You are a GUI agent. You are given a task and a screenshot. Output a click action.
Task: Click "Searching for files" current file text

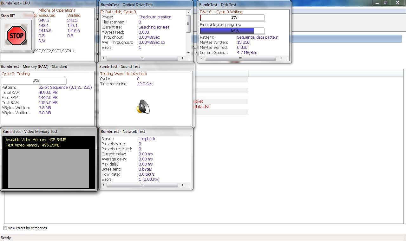154,27
